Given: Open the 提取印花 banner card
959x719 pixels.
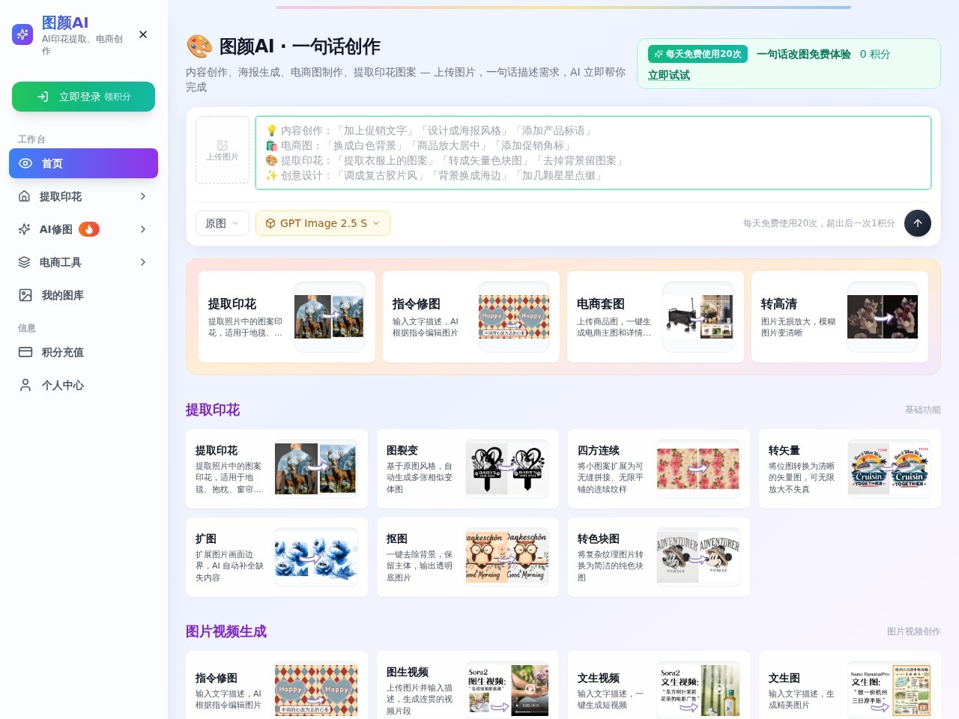Looking at the screenshot, I should pos(287,317).
